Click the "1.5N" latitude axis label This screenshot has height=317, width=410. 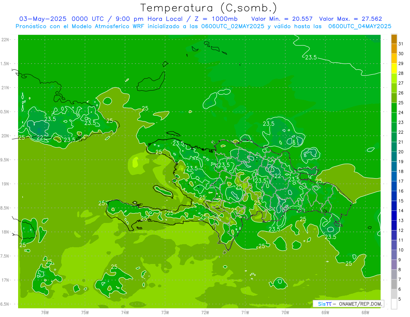pos(5,64)
